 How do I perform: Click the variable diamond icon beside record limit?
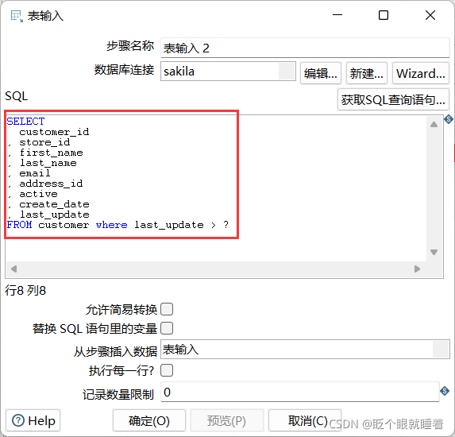click(x=445, y=391)
